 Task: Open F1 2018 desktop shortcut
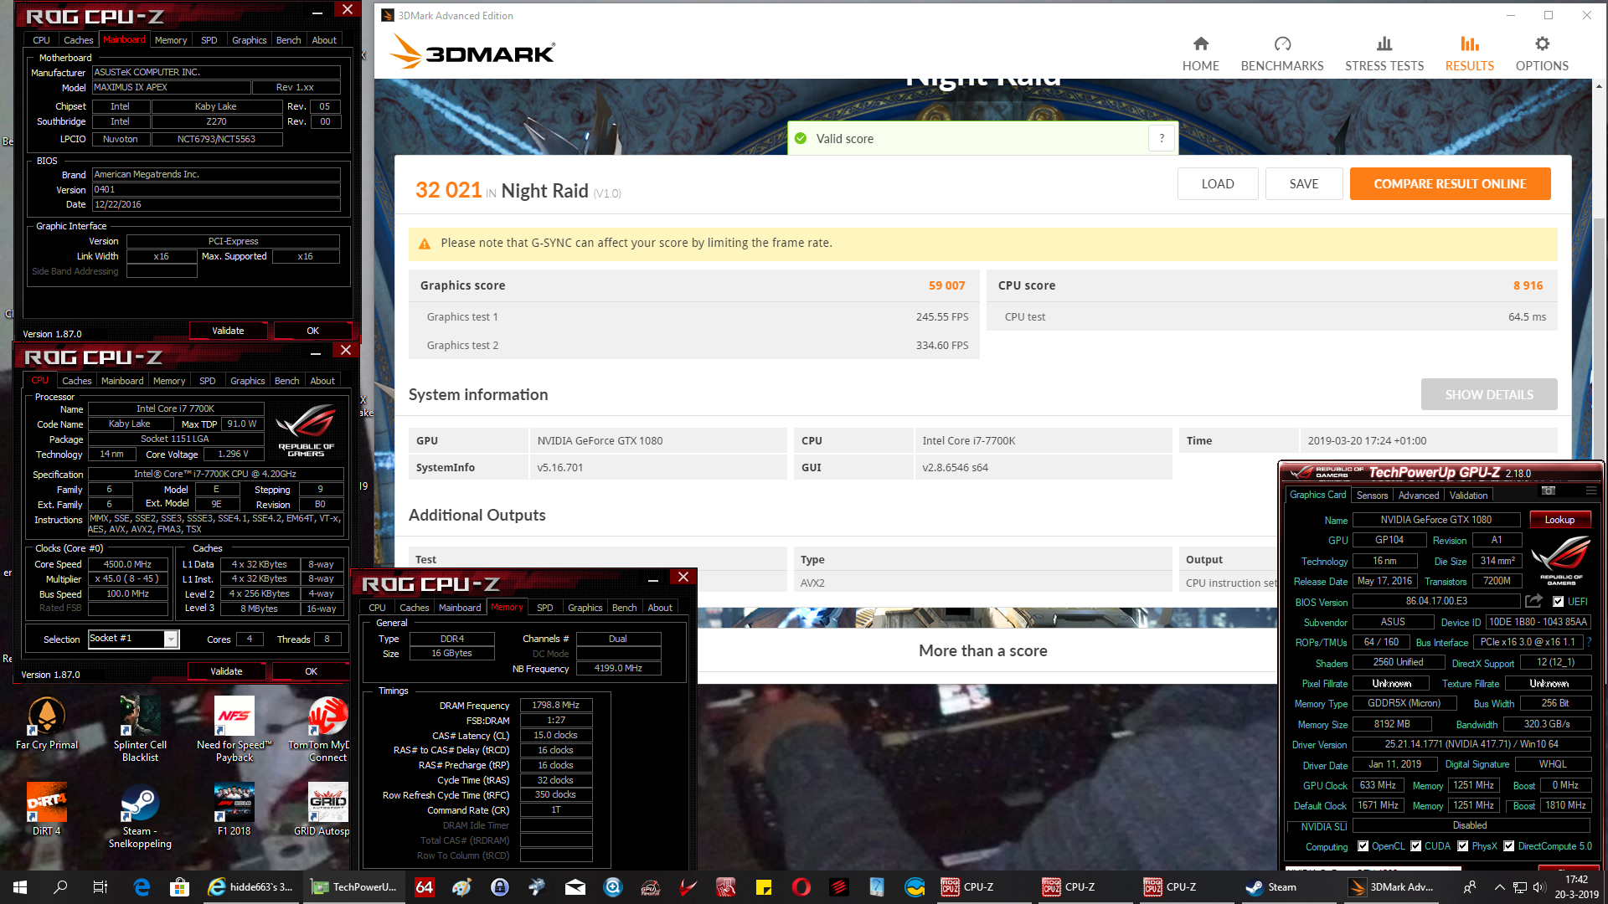pyautogui.click(x=234, y=809)
